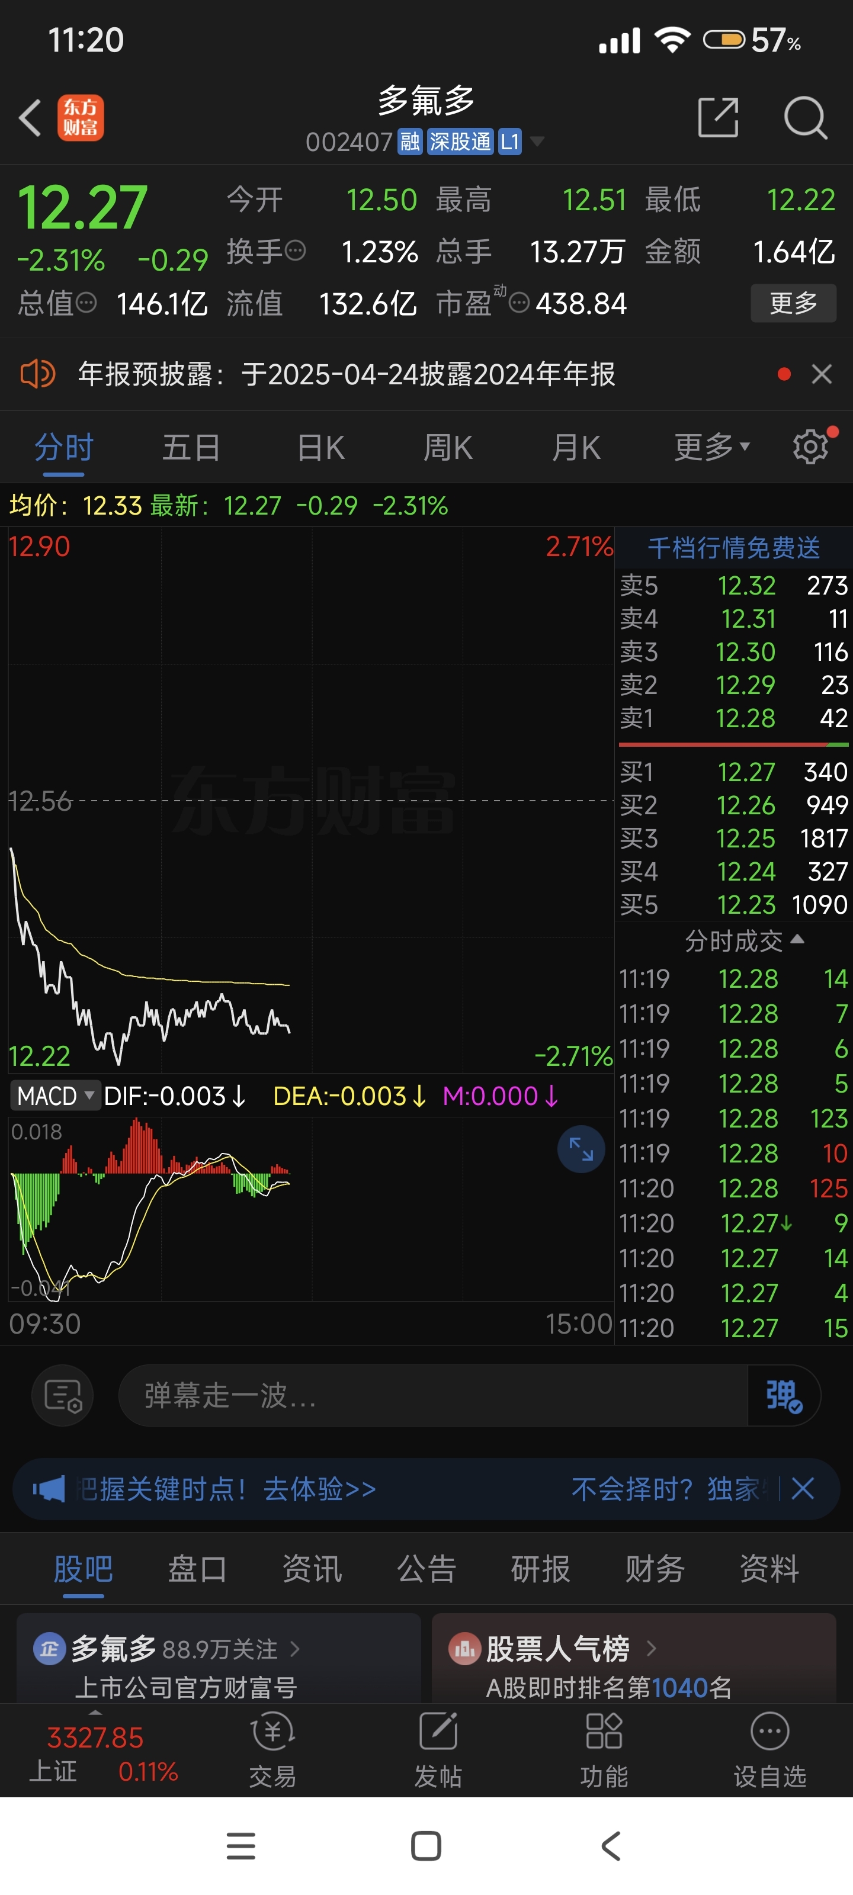Focus the 弹幕走一波 input field
This screenshot has height=1895, width=853.
click(433, 1396)
